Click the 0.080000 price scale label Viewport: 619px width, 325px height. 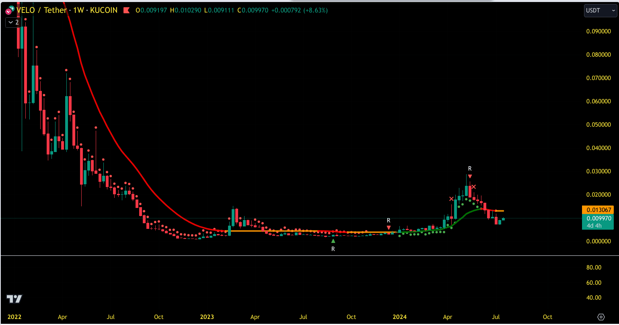(x=599, y=55)
